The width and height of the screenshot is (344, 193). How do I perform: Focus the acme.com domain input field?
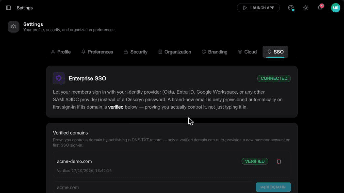point(153,187)
